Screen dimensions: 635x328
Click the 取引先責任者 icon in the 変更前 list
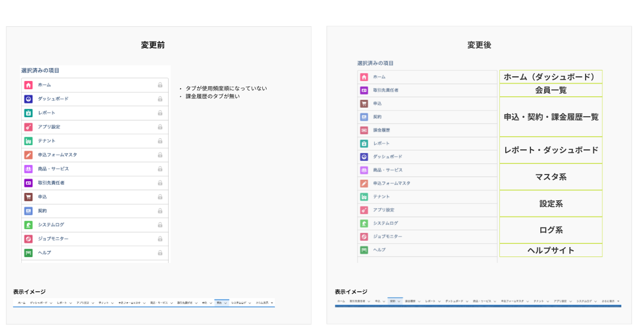[x=28, y=183]
